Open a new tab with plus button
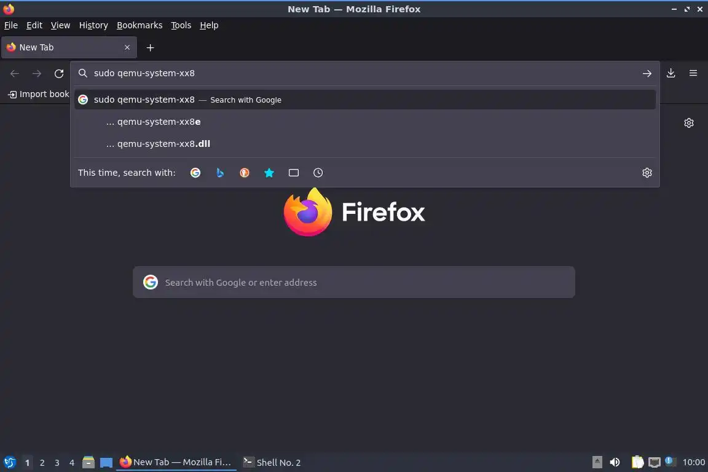Screen dimensions: 708x472 click(151, 47)
